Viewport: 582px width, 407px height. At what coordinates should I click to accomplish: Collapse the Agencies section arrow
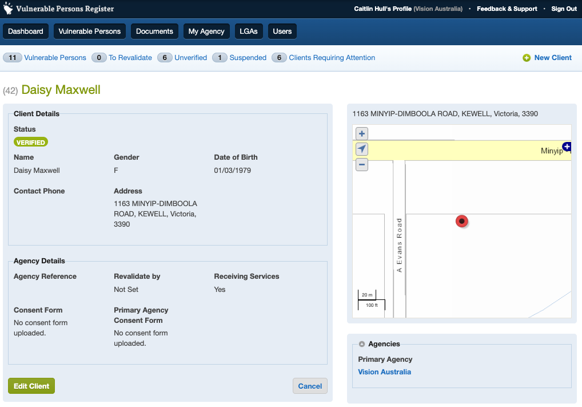coord(362,344)
